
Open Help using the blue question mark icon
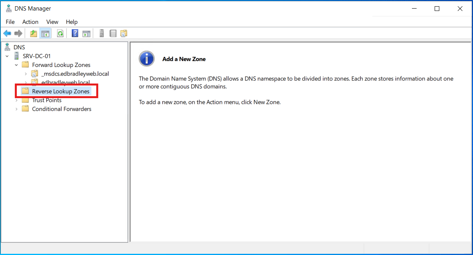click(74, 33)
